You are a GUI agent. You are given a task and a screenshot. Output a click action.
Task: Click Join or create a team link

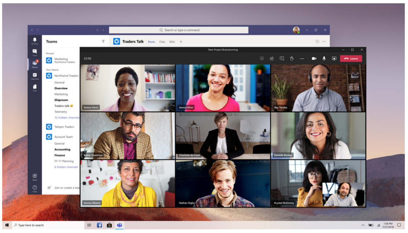[x=67, y=188]
